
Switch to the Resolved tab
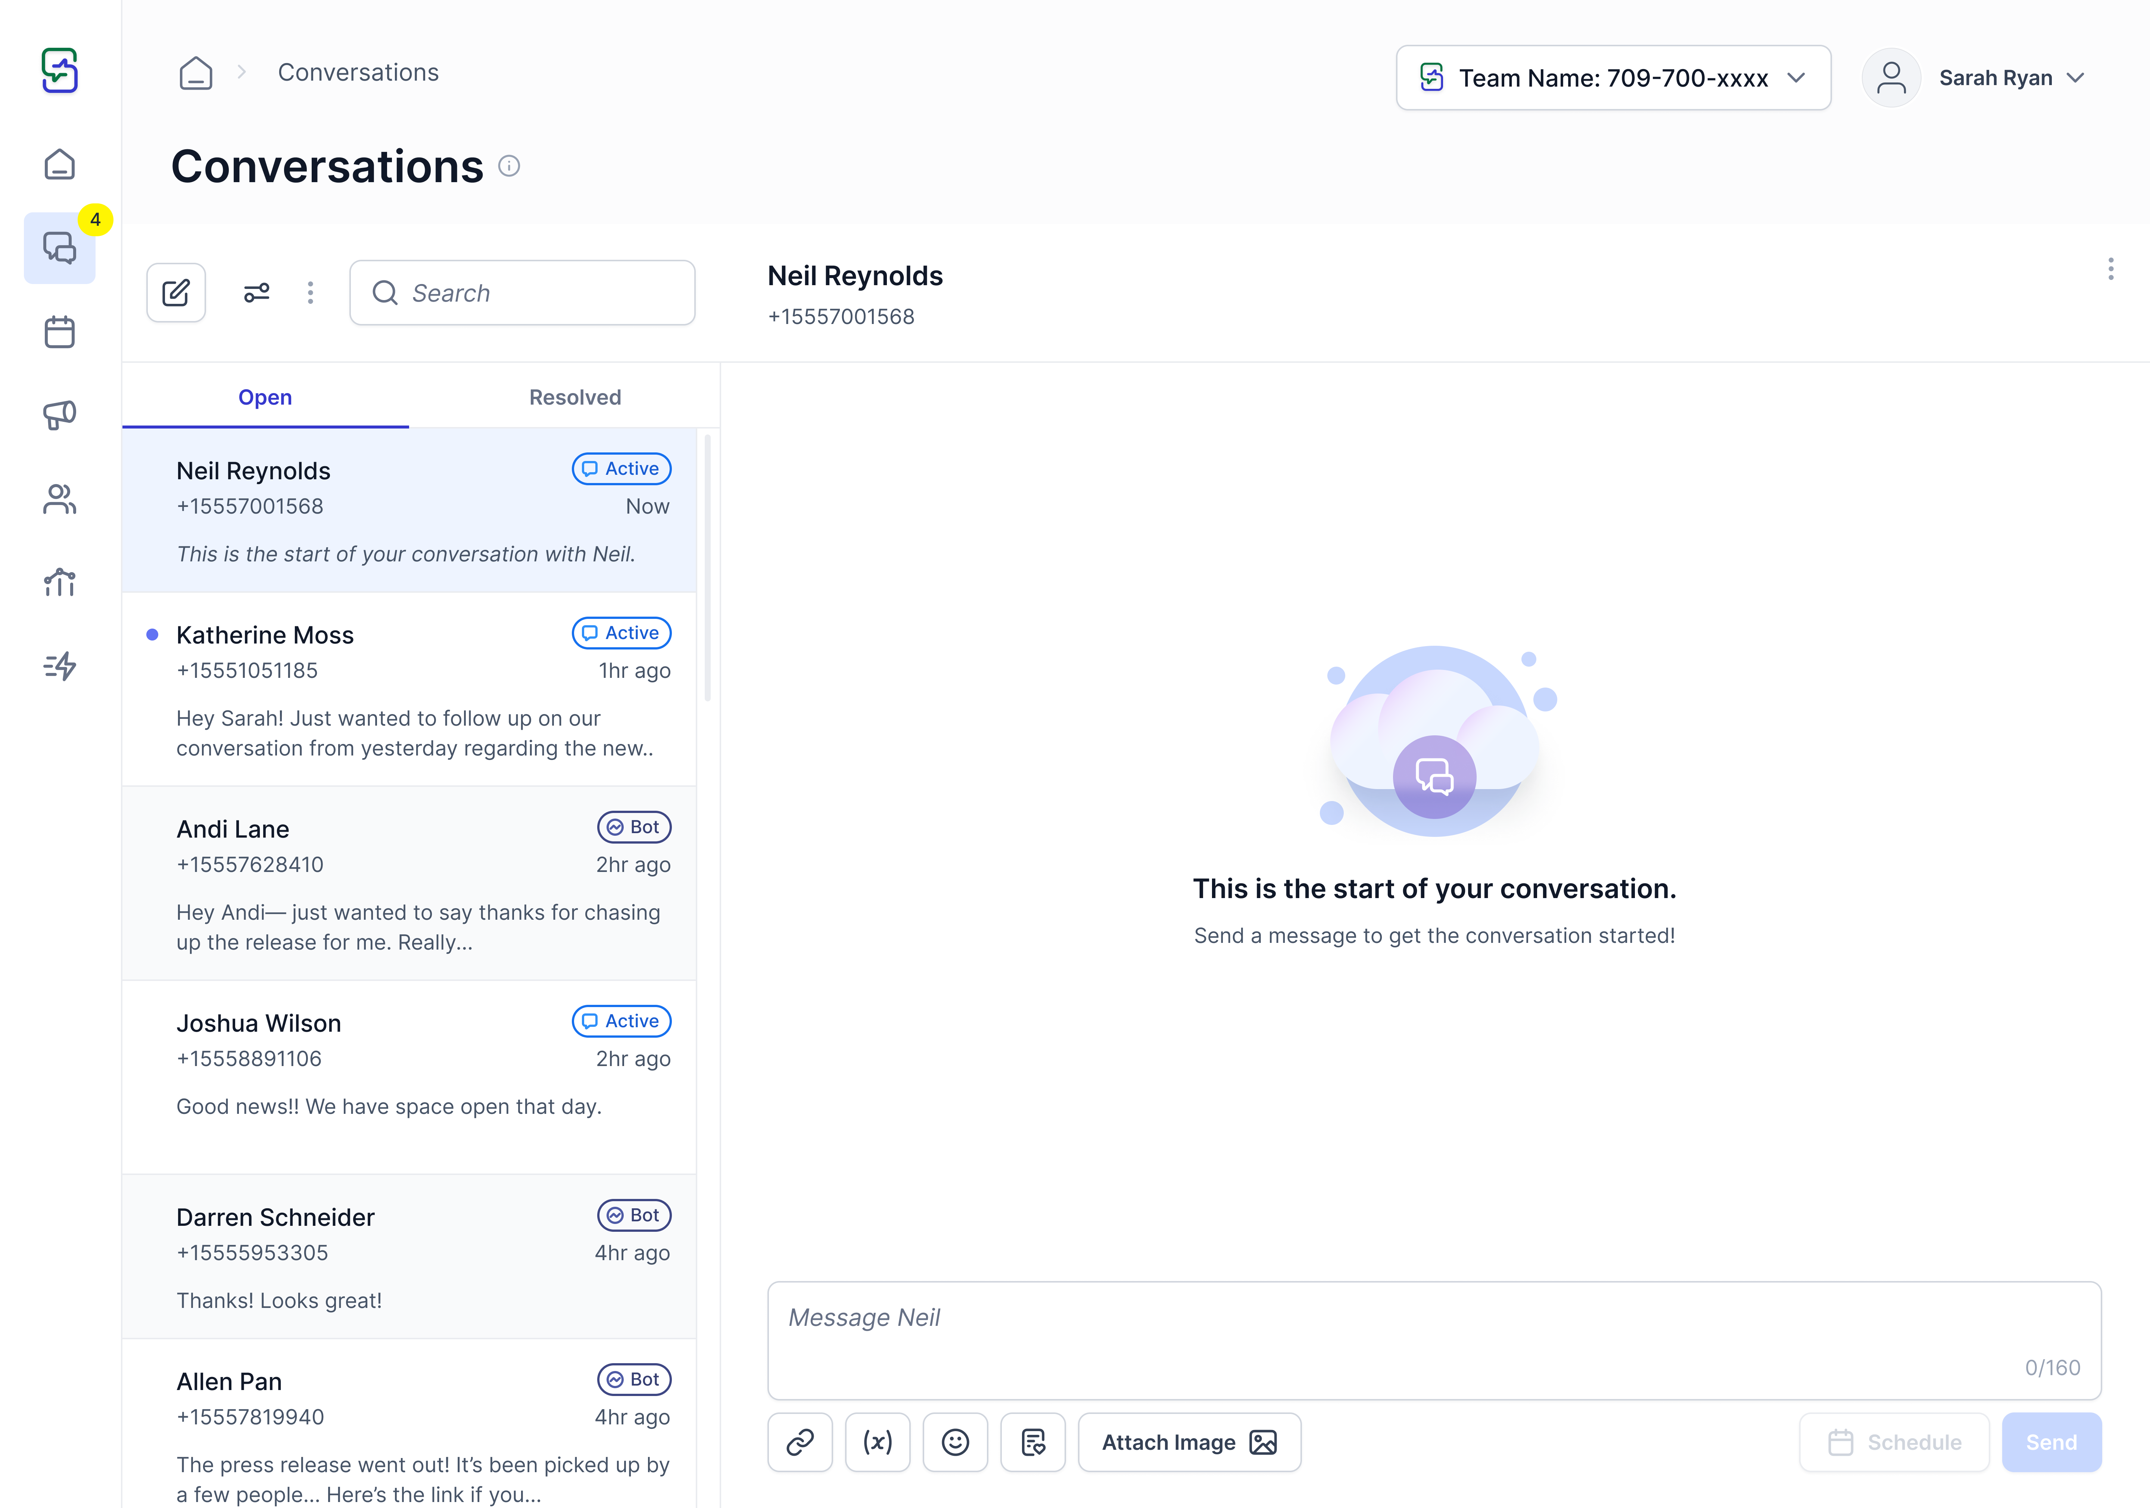coord(575,397)
